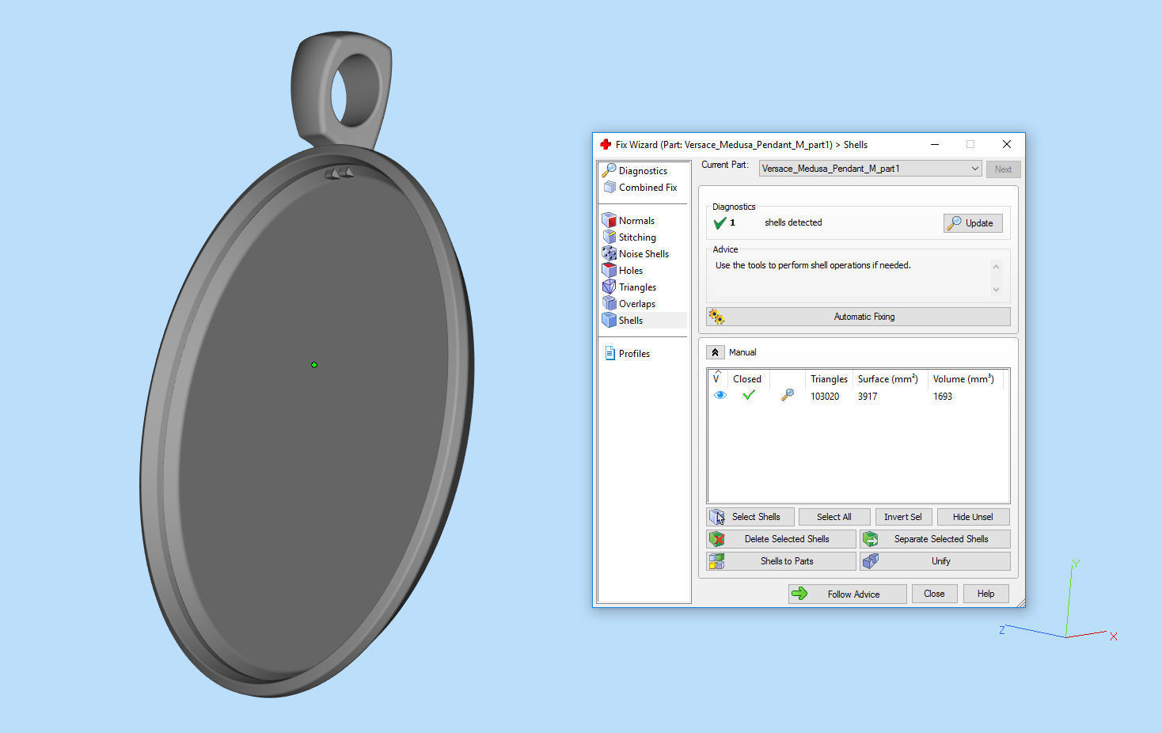Collapse the Manual section

click(x=715, y=352)
